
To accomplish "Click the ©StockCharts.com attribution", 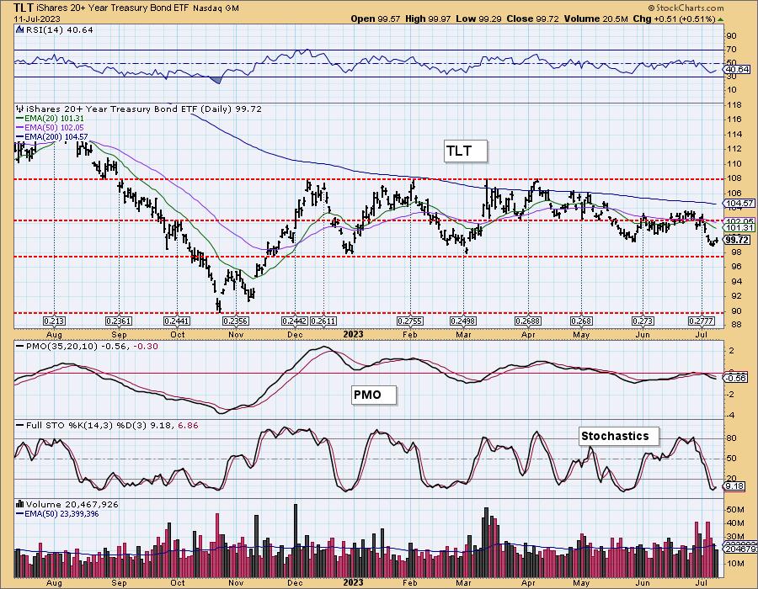I will coord(686,8).
